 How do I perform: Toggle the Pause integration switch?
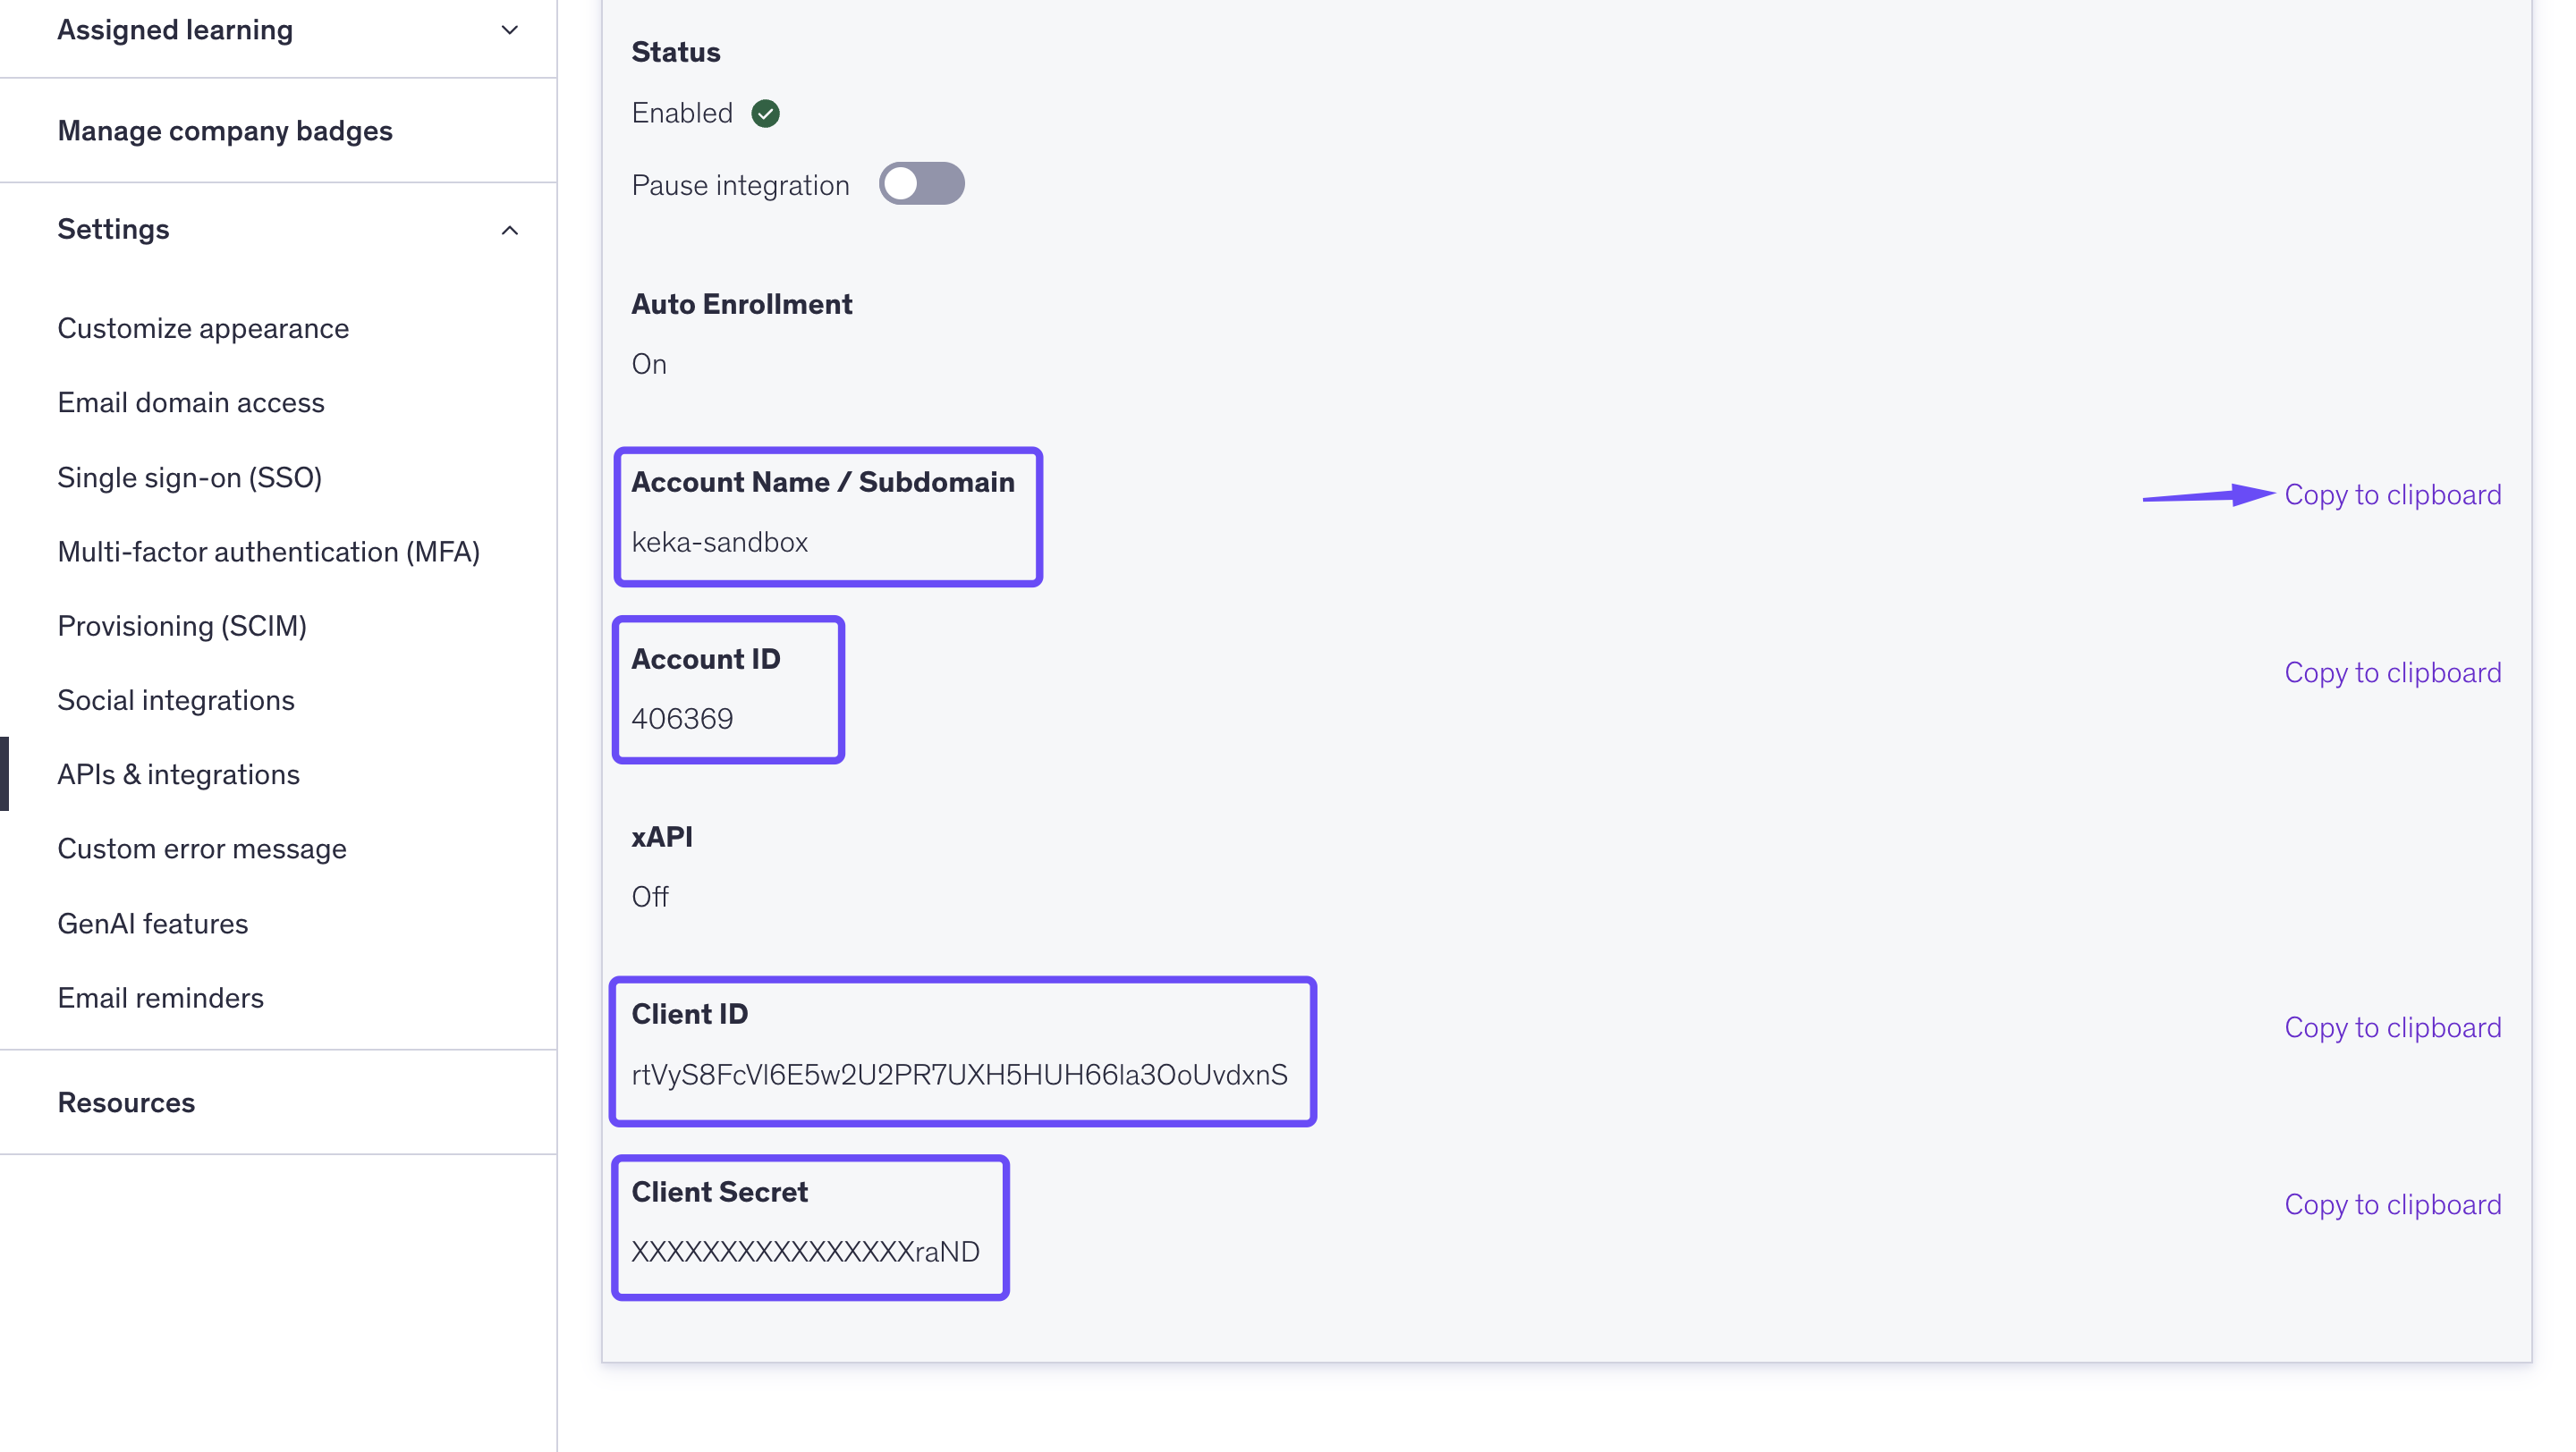point(921,184)
